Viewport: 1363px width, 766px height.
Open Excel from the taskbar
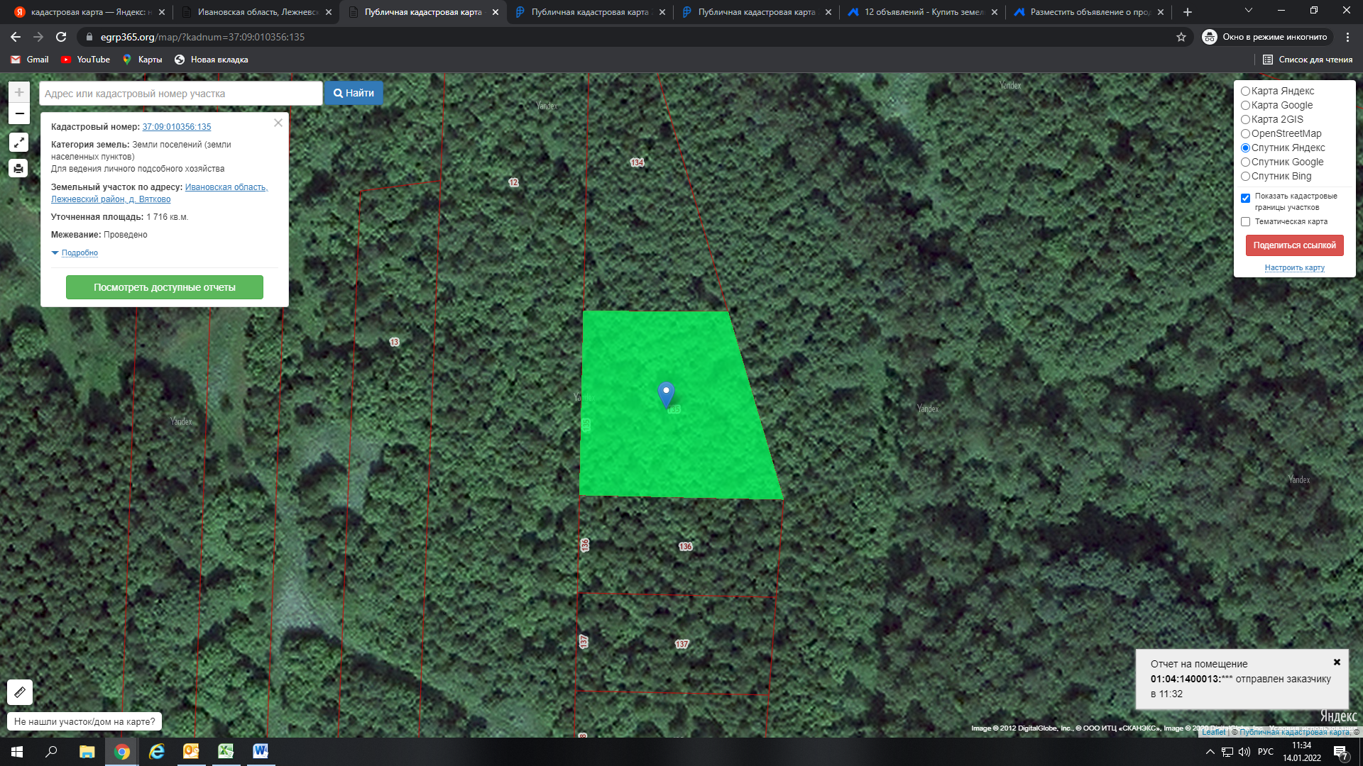(x=226, y=751)
